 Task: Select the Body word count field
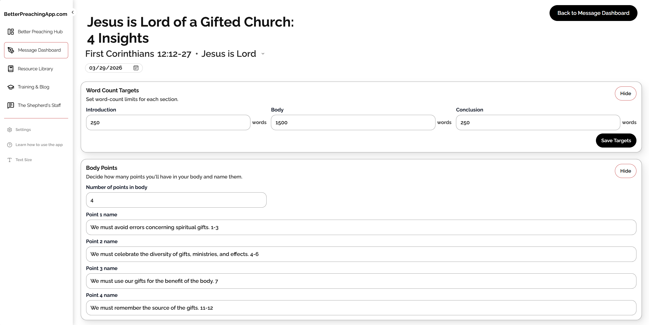pos(353,122)
